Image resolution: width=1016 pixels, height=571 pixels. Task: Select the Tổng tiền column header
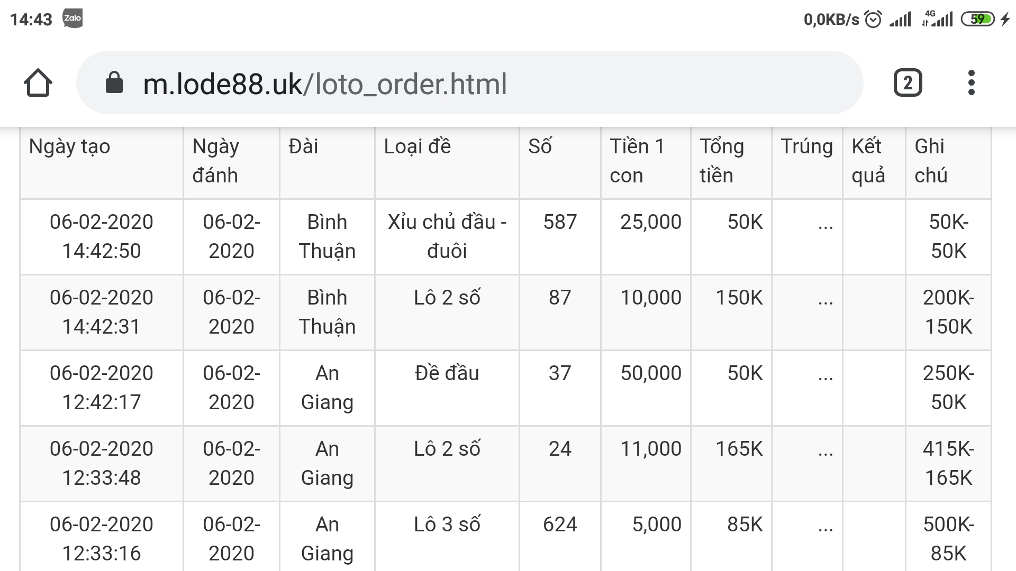coord(722,161)
